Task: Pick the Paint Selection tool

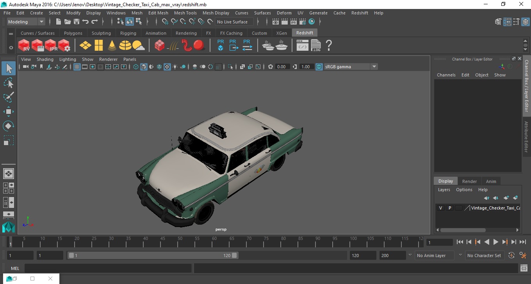Action: point(9,97)
